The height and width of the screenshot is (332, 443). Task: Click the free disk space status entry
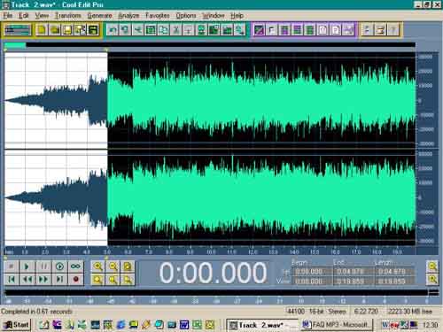tap(410, 312)
